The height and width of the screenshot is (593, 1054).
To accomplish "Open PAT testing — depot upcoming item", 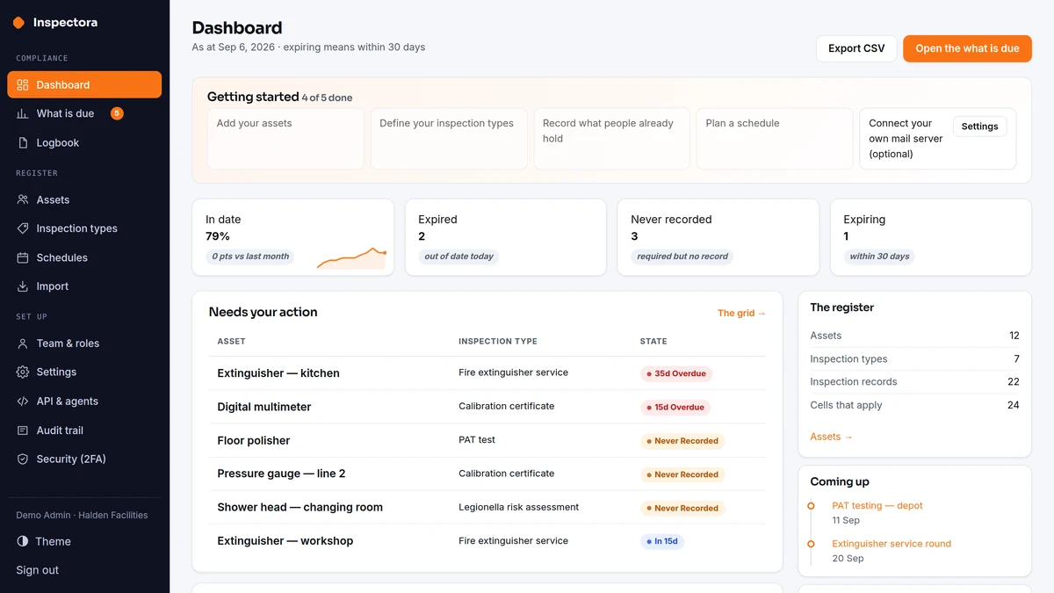I will pyautogui.click(x=877, y=506).
